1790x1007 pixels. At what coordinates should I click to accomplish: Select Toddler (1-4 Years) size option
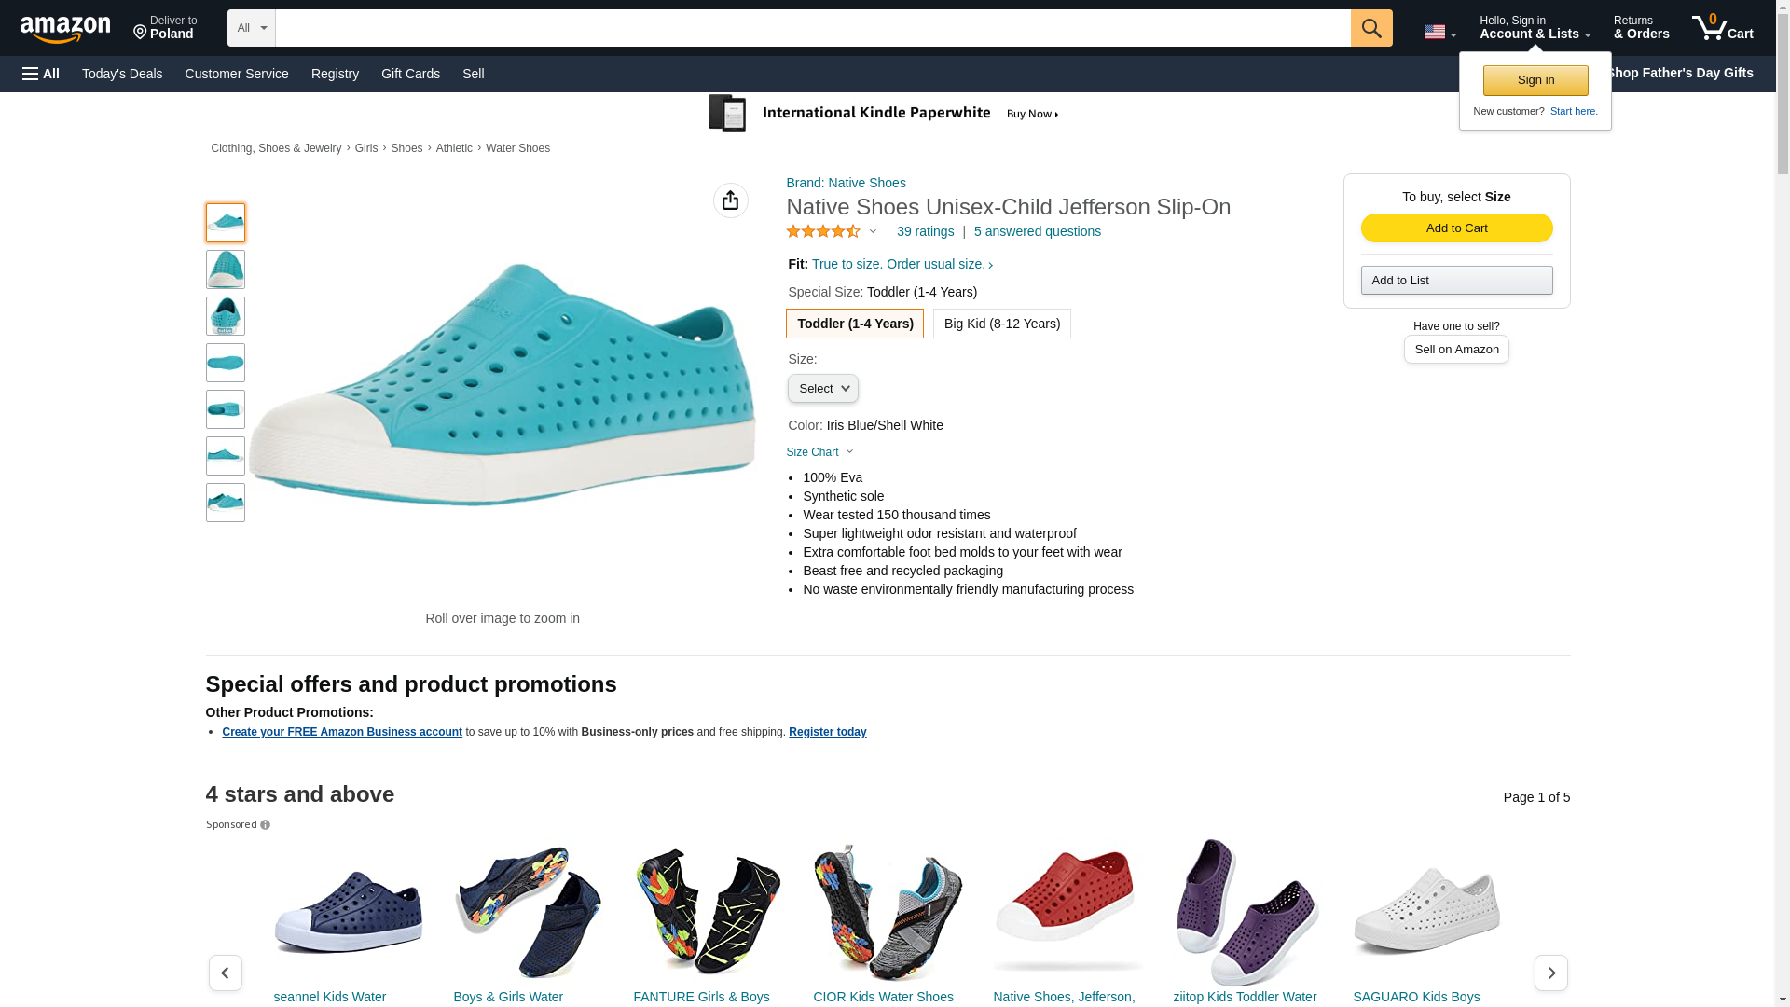pyautogui.click(x=854, y=324)
